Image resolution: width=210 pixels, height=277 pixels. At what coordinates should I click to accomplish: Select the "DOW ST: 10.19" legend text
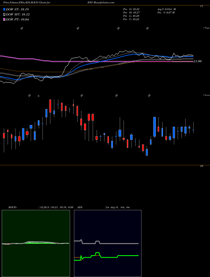[17, 9]
